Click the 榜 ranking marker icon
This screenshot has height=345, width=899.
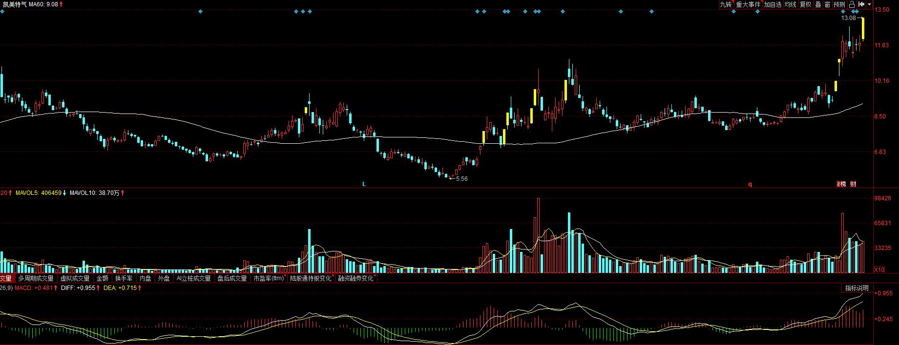(841, 184)
